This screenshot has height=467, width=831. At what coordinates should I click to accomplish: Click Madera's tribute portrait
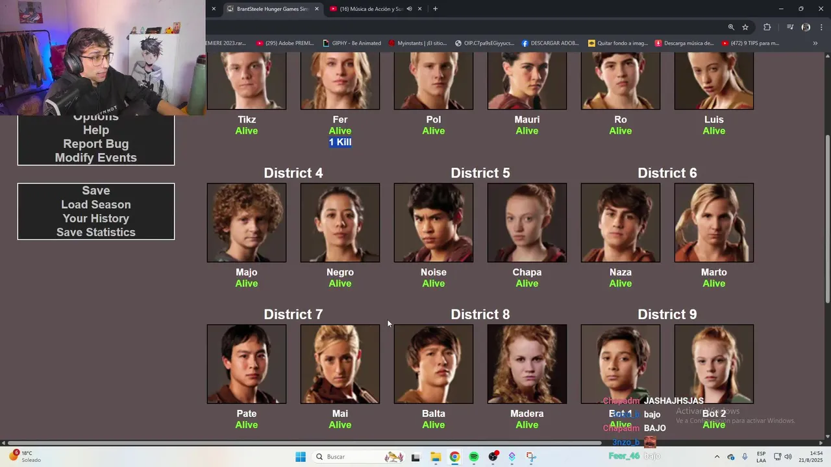point(527,364)
